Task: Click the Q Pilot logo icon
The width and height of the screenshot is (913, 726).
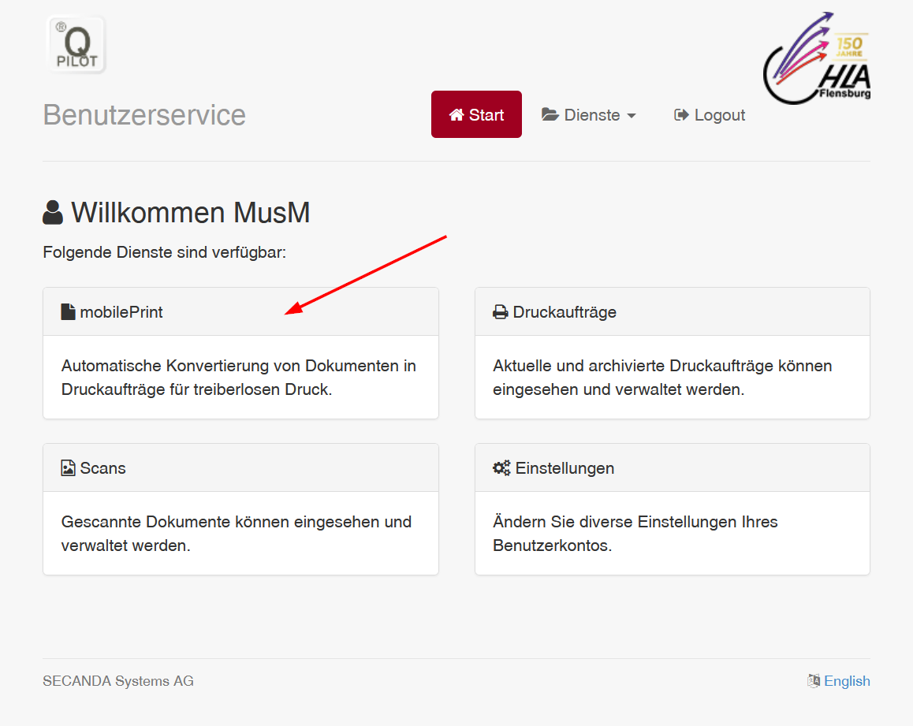Action: tap(76, 45)
